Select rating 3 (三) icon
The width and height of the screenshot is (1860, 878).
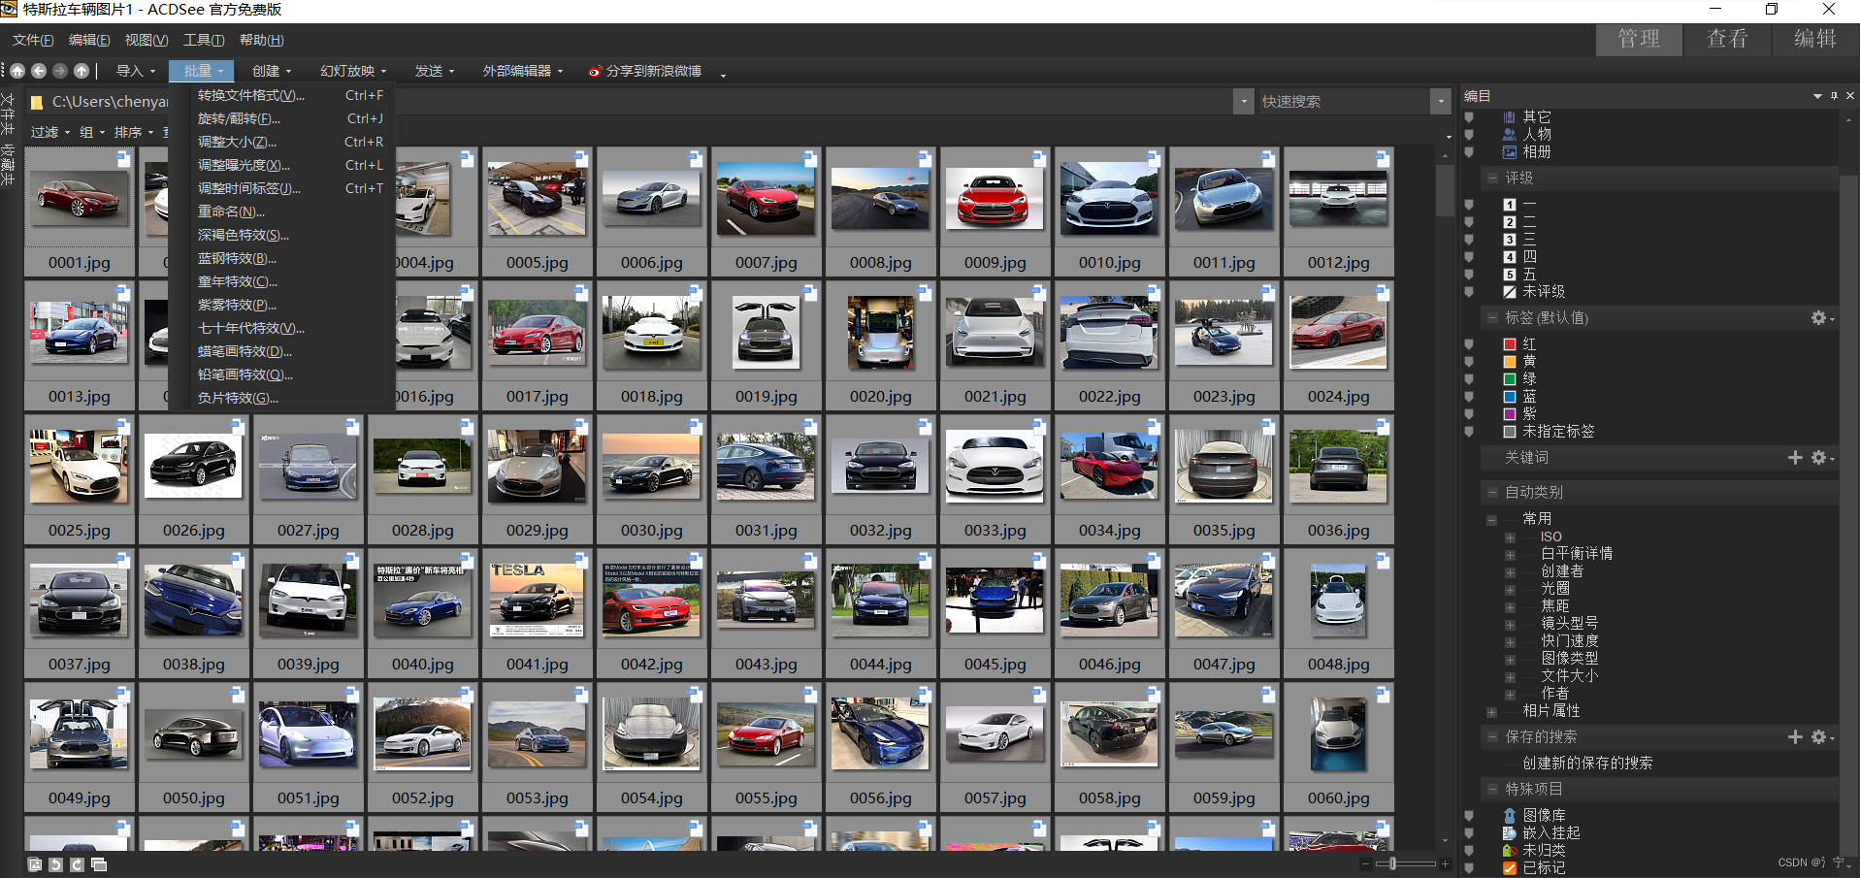pyautogui.click(x=1510, y=240)
